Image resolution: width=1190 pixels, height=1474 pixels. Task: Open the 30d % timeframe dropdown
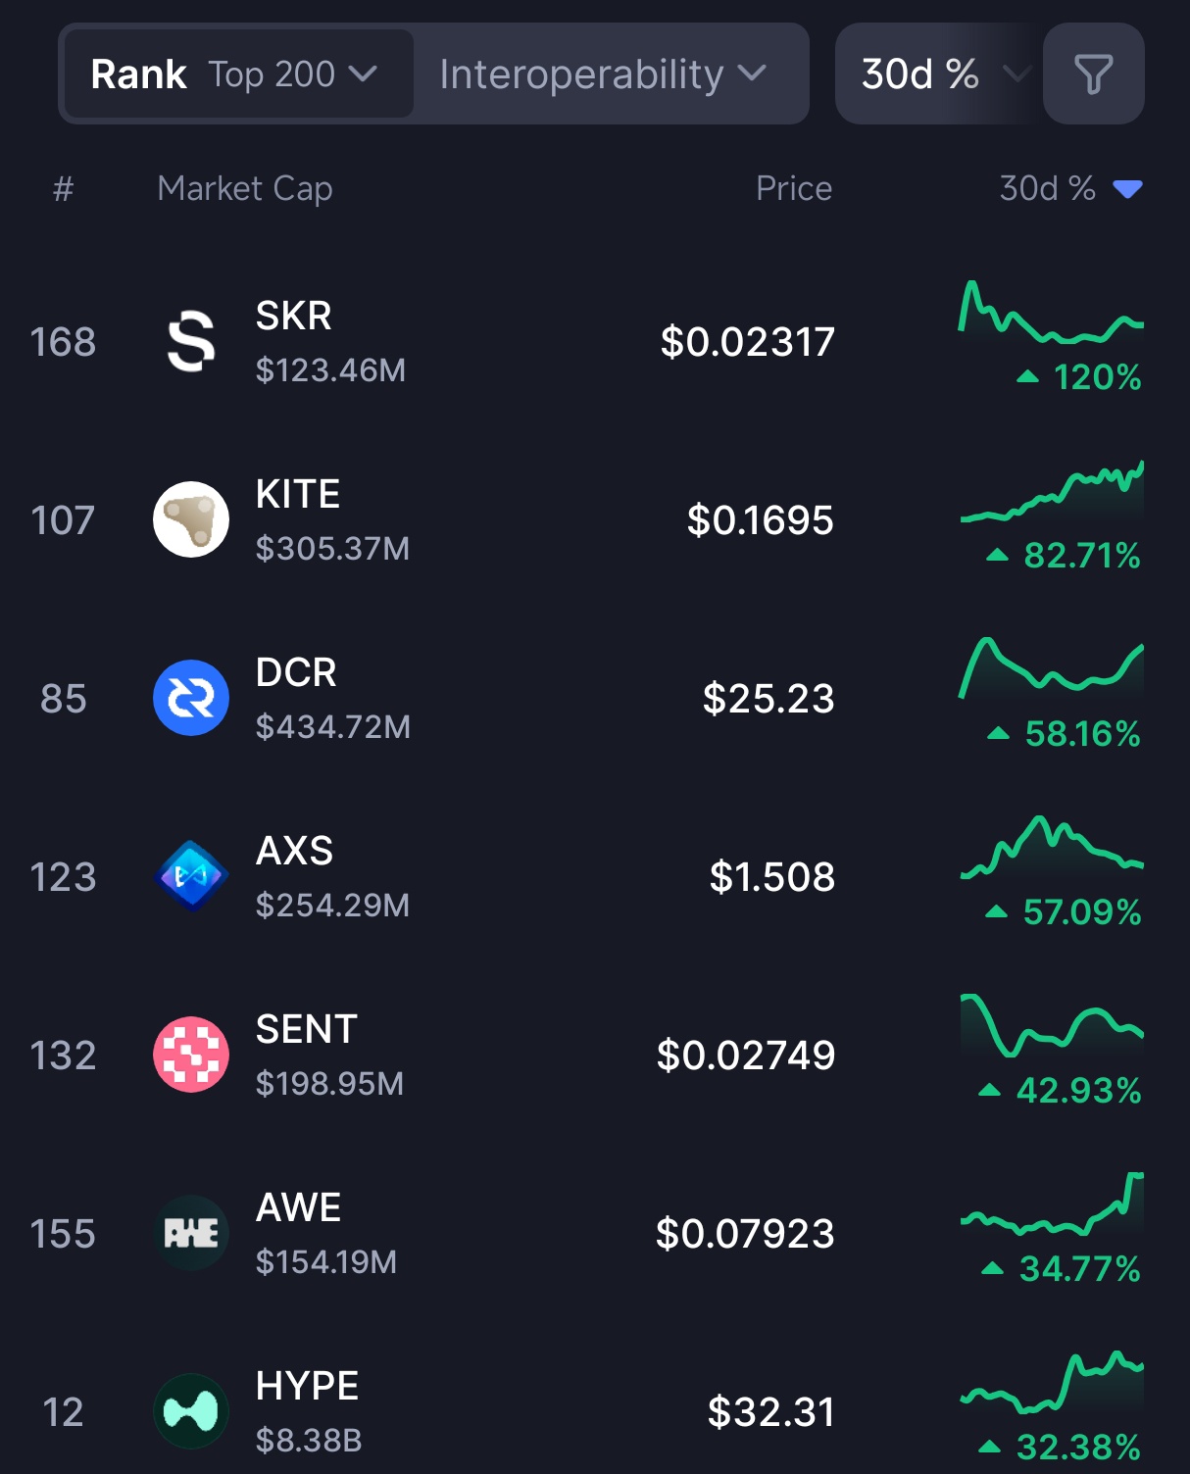[938, 74]
